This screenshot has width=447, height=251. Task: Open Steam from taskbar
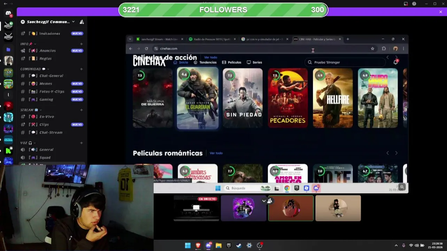pyautogui.click(x=239, y=245)
